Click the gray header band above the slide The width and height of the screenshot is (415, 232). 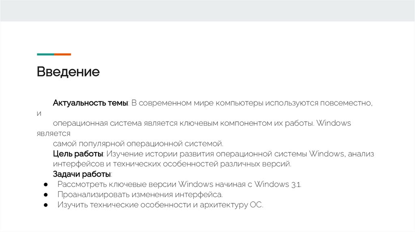[x=207, y=11]
